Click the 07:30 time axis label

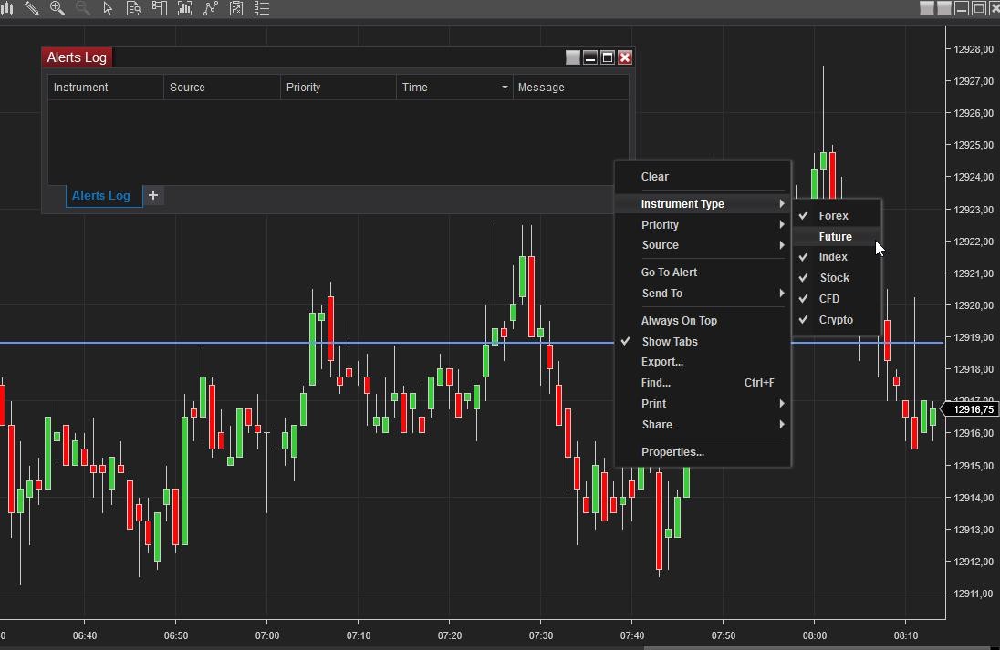(541, 635)
